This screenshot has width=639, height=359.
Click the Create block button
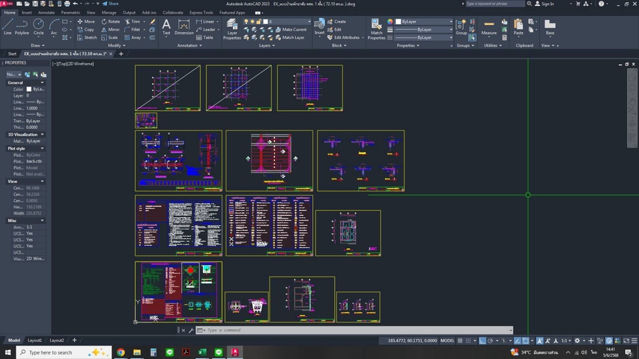click(x=337, y=21)
